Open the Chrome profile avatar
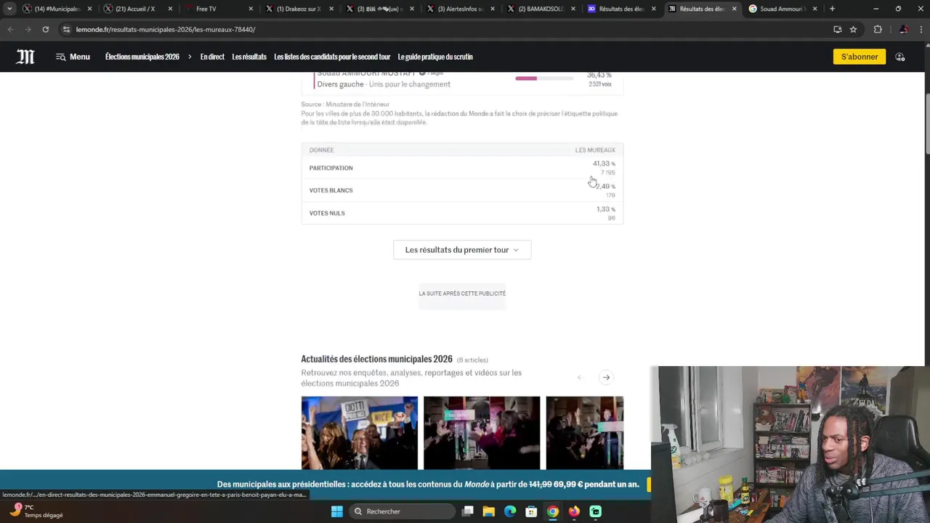 coord(903,29)
